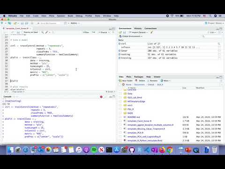Viewport: 225px width, 169px height.
Task: Click the Delete button in Files pane
Action: 140,81
